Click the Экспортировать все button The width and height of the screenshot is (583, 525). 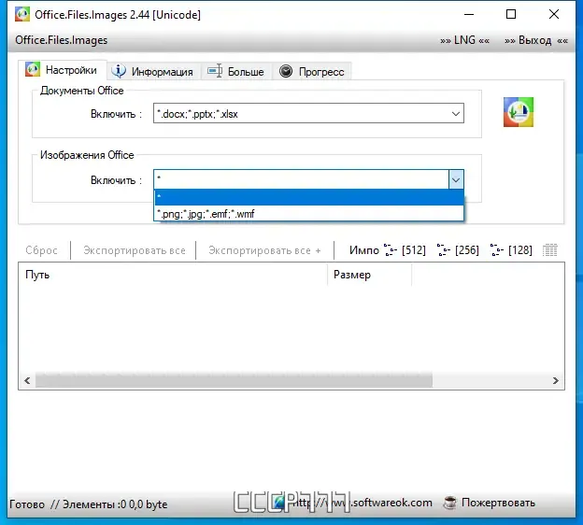(x=135, y=250)
